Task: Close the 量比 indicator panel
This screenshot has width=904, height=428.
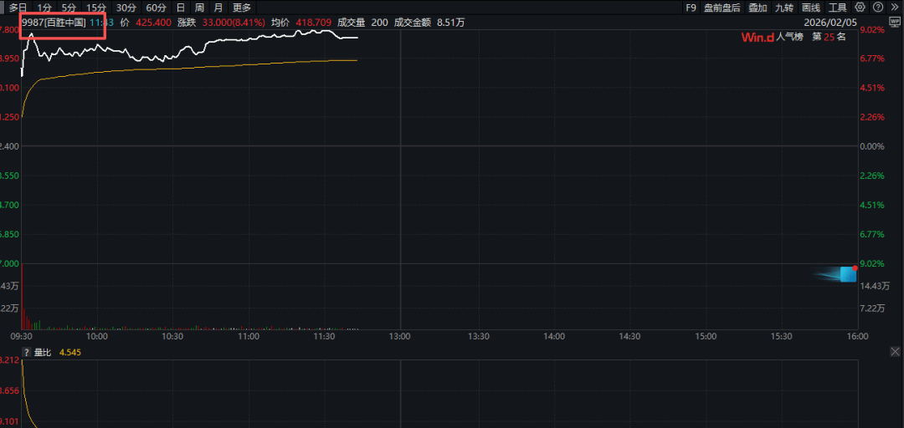Action: coord(894,353)
